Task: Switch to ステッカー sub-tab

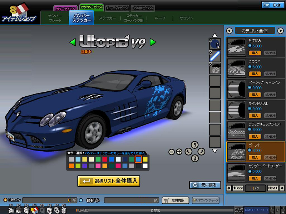Action: [108, 18]
